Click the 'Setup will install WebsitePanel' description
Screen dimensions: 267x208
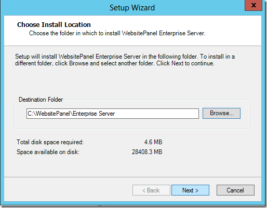click(x=125, y=60)
